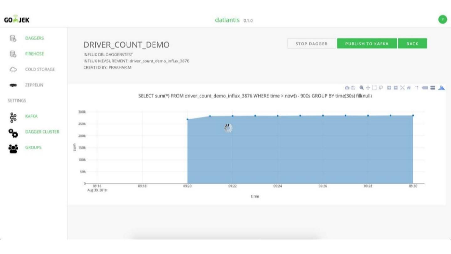This screenshot has width=451, height=254.
Task: Open Kafka settings in sidebar
Action: tap(31, 116)
